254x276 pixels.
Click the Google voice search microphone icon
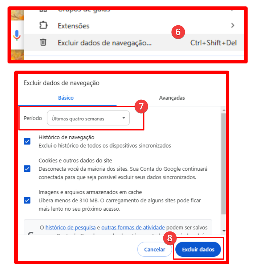tap(17, 35)
